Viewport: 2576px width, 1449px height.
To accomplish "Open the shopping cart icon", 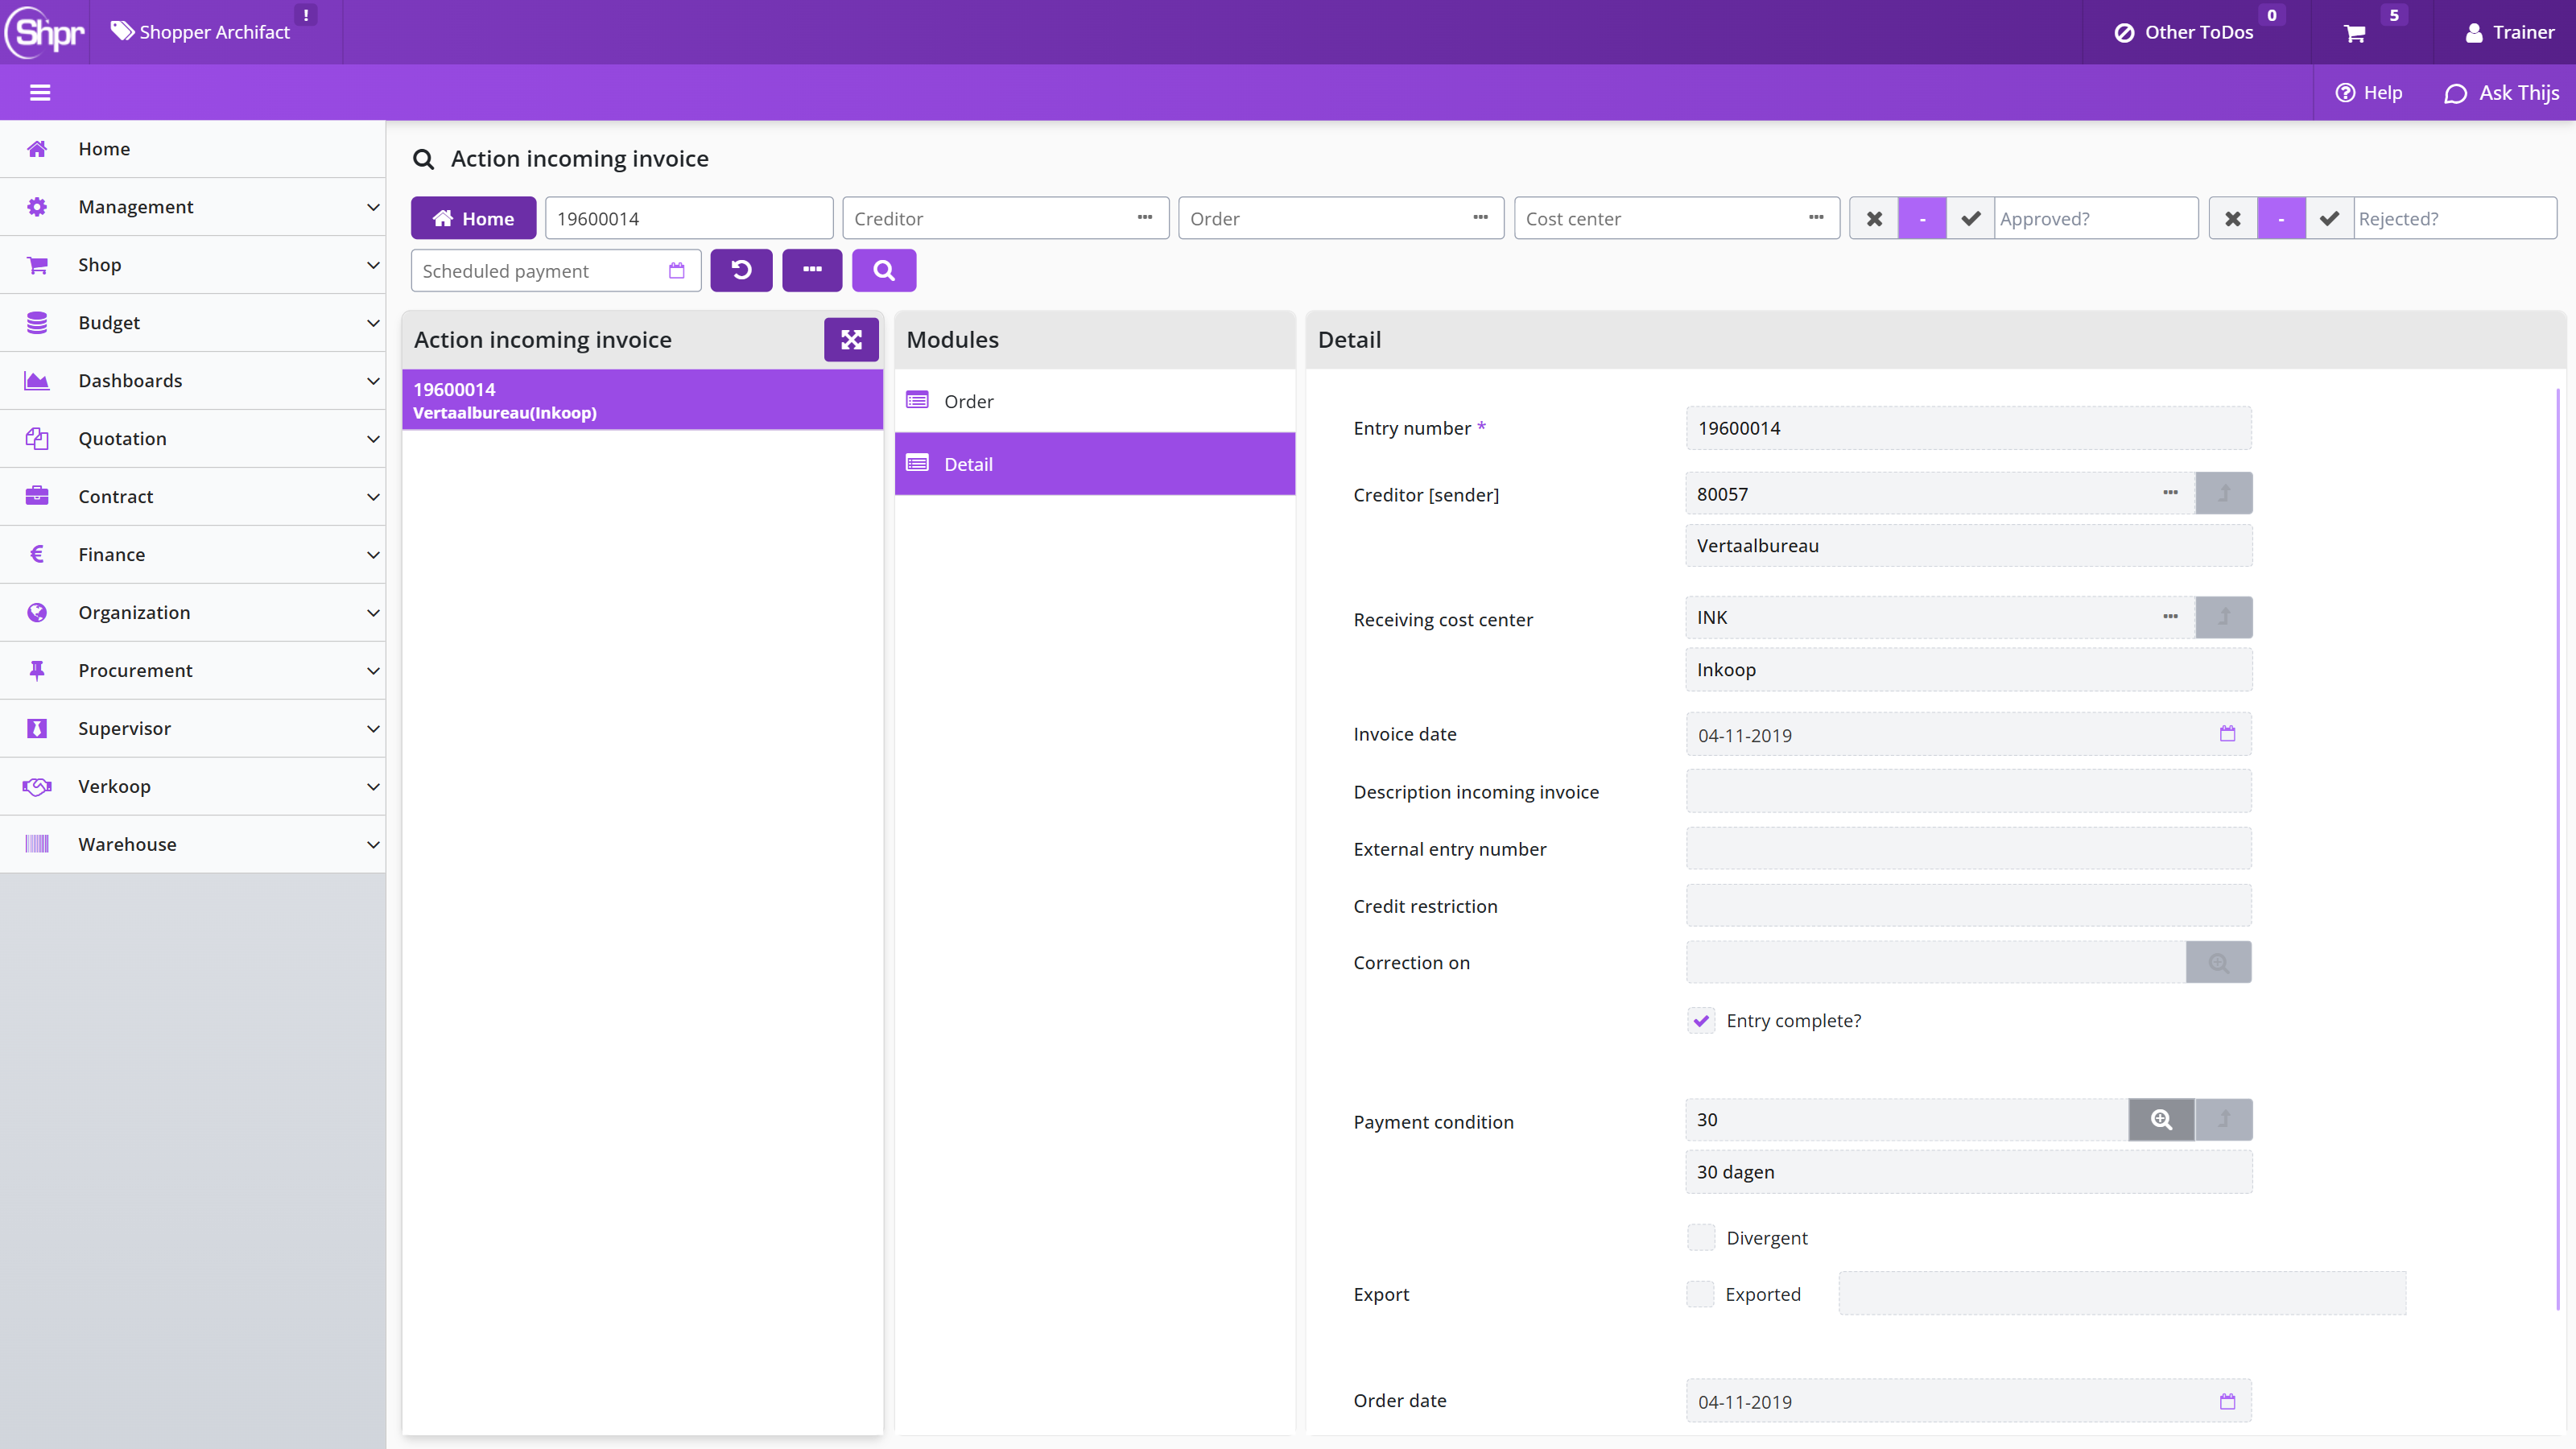I will click(2355, 33).
